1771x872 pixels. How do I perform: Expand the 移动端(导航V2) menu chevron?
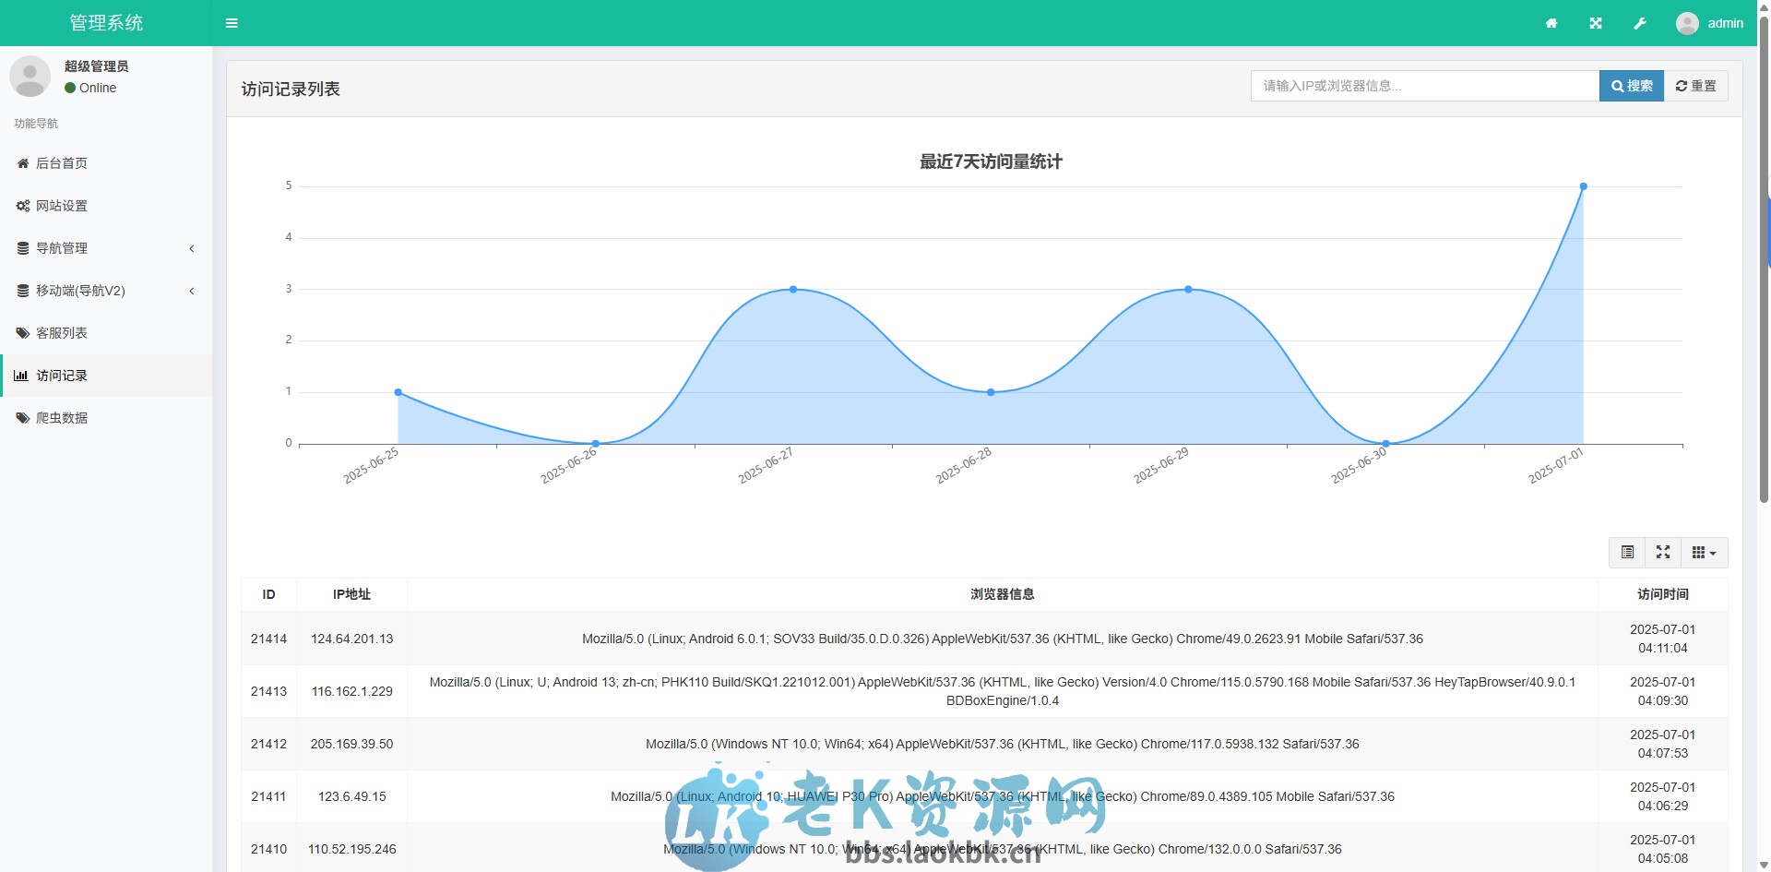click(x=192, y=291)
